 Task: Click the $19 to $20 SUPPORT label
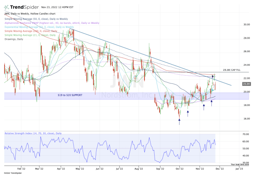71,95
